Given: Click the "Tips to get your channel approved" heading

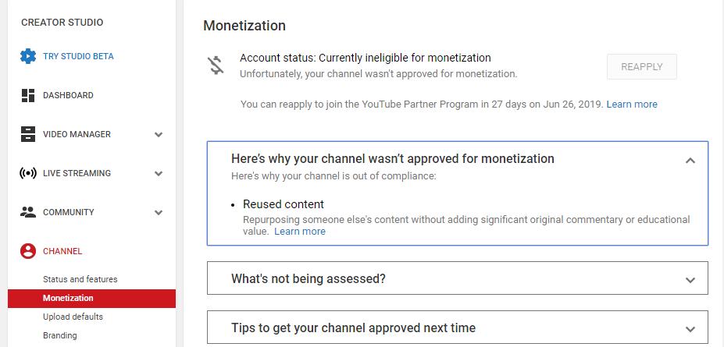Looking at the screenshot, I should click(353, 328).
